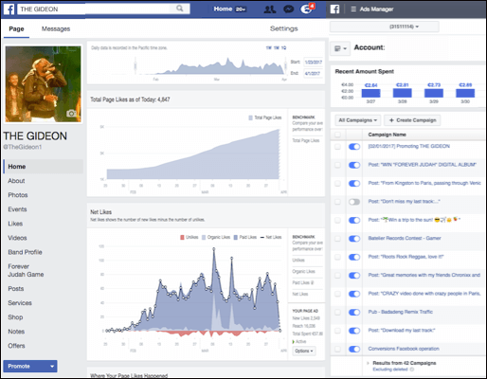Click the left handle of the date range slider
This screenshot has height=379, width=487.
click(135, 65)
